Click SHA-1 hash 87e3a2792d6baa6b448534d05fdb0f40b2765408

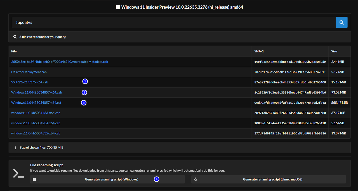pos(290,82)
